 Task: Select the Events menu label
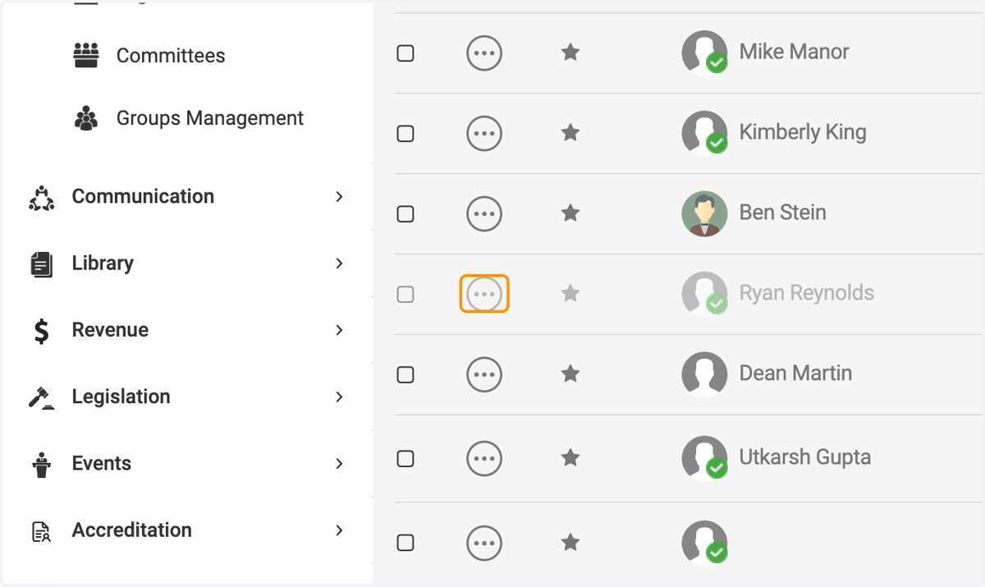click(x=102, y=463)
